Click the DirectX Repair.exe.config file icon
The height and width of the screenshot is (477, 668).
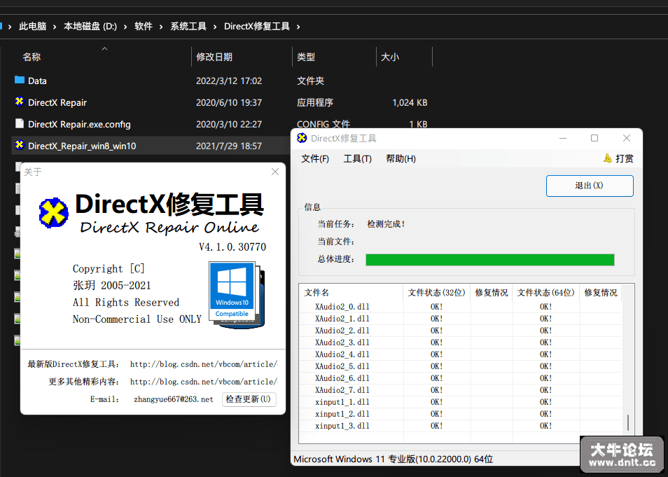click(x=19, y=123)
